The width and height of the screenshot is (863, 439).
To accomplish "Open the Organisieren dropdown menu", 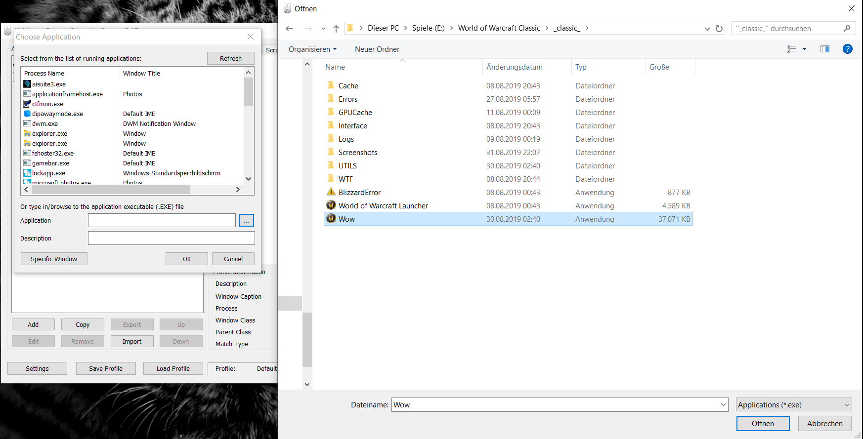I will click(313, 49).
